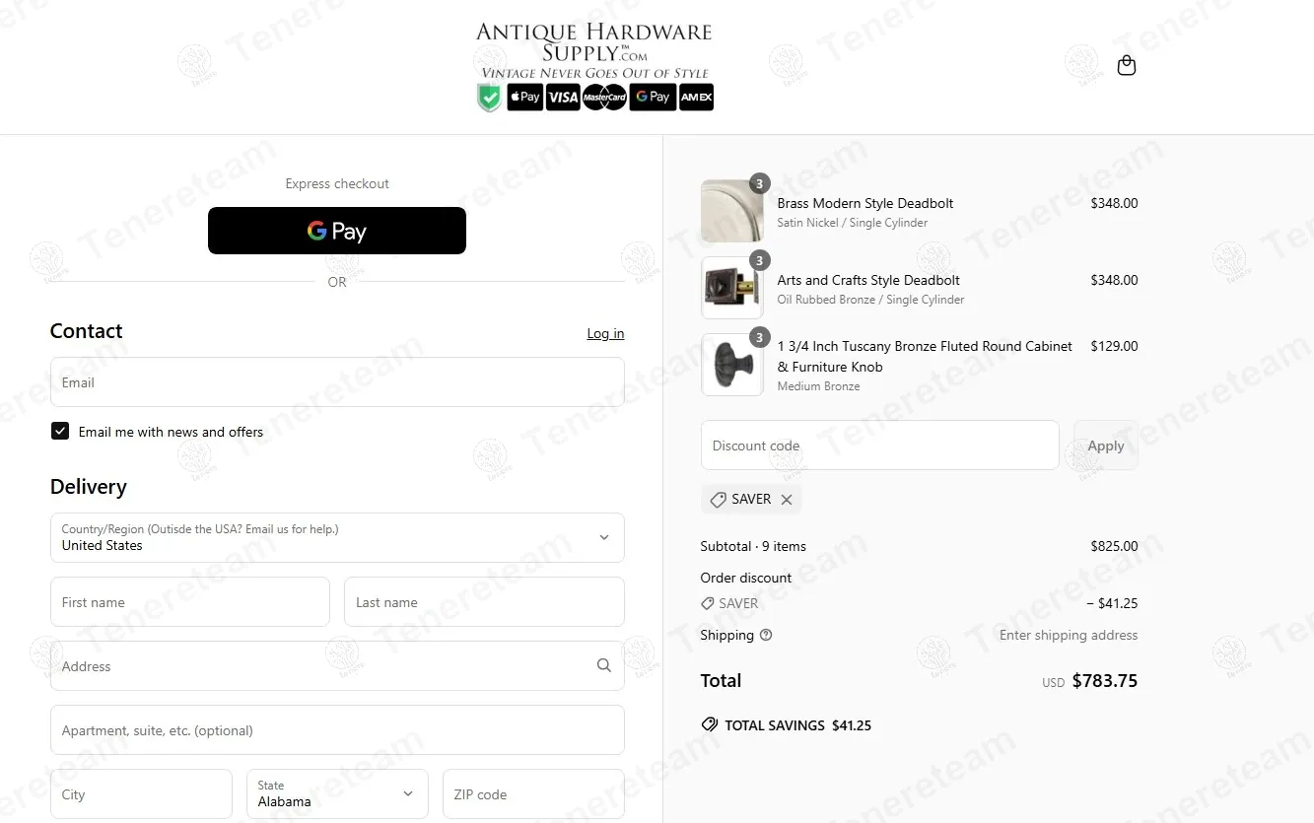Click the Apply discount button
The width and height of the screenshot is (1314, 823).
(1106, 446)
